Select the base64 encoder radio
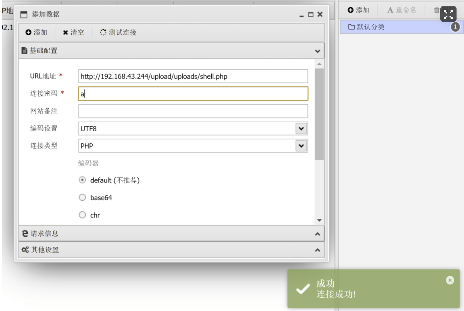The height and width of the screenshot is (311, 464). tap(82, 197)
